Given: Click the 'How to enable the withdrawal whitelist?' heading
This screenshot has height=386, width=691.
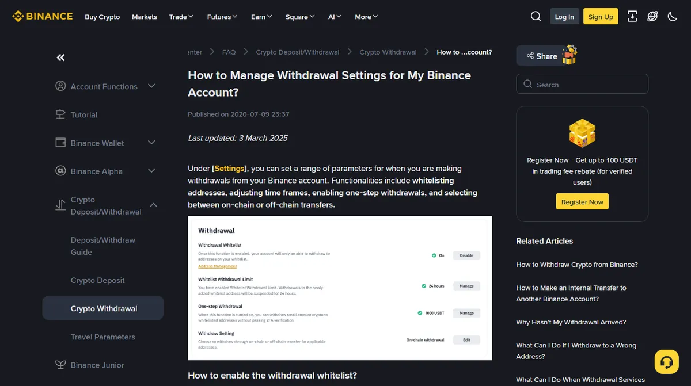Looking at the screenshot, I should (272, 375).
